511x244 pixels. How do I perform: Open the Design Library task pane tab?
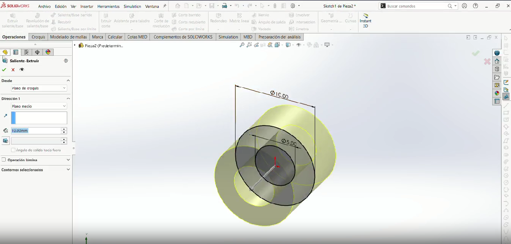(497, 69)
